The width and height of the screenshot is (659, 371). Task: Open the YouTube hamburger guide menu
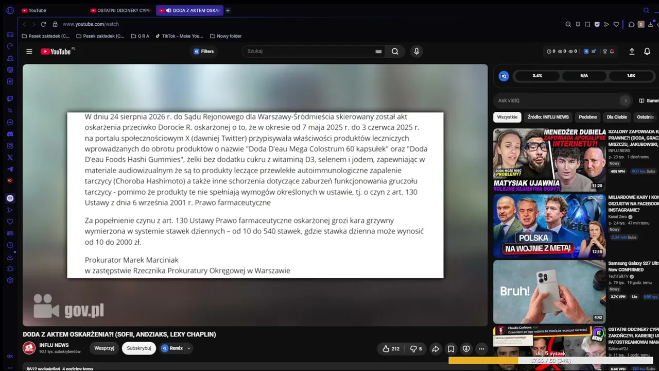point(29,52)
